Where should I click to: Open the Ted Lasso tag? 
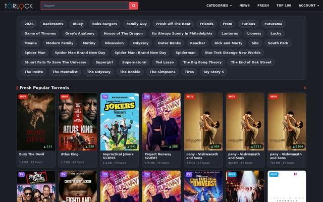(x=165, y=62)
